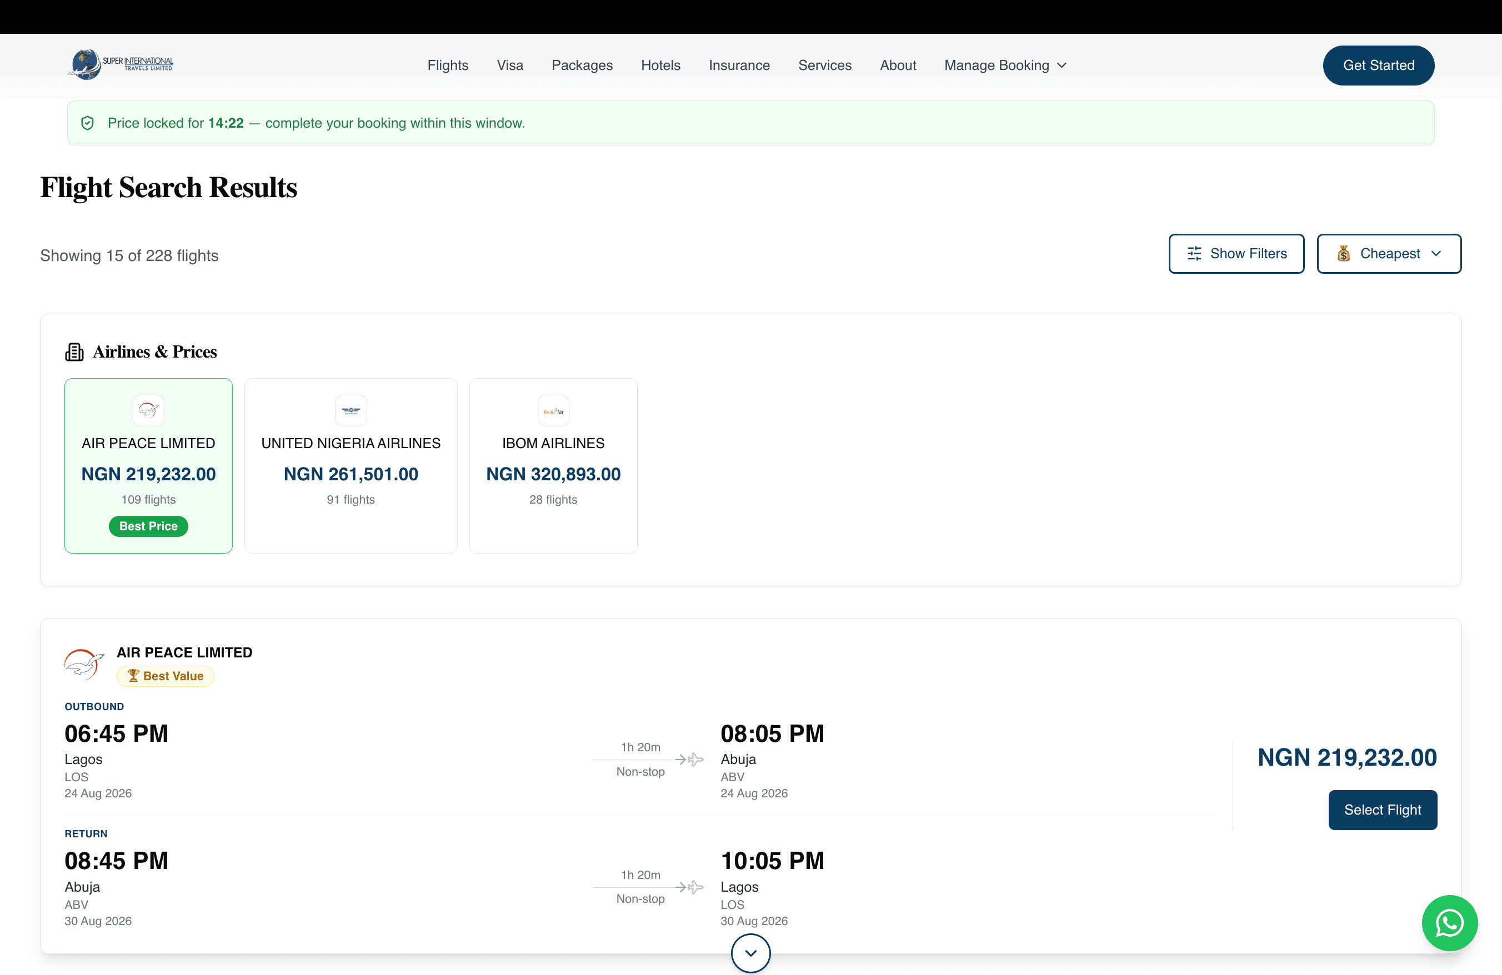Click the trophy icon in Best Value badge
Screen dimensions: 1502x975
[133, 676]
